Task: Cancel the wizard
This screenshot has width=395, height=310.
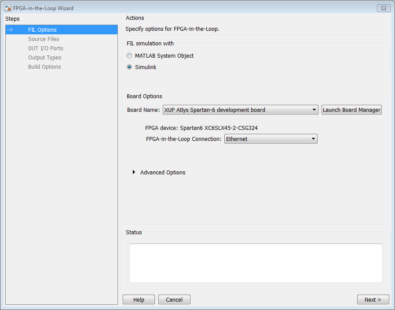Action: 174,299
